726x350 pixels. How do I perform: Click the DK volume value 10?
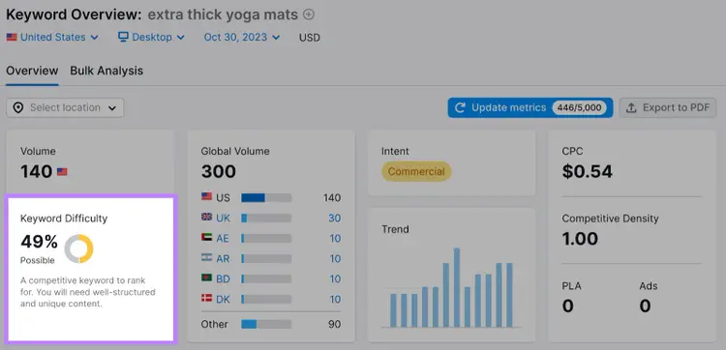pyautogui.click(x=335, y=300)
